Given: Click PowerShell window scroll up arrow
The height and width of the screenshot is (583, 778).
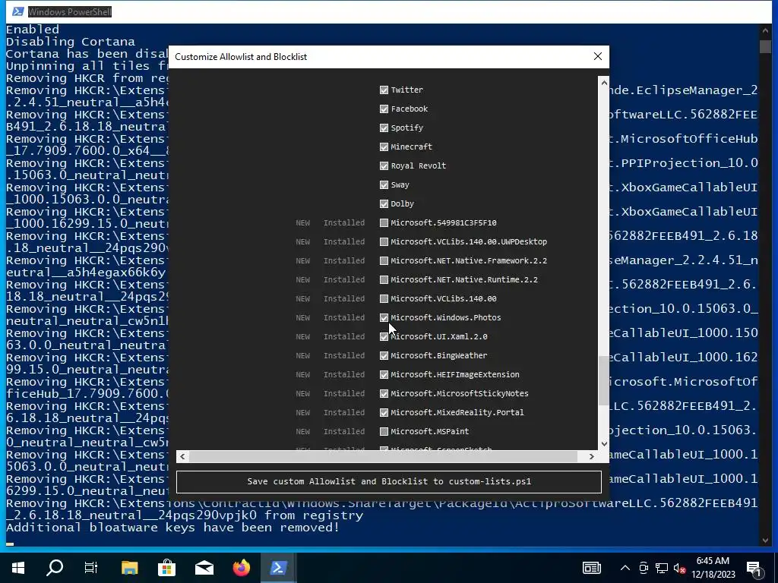Looking at the screenshot, I should pos(765,30).
